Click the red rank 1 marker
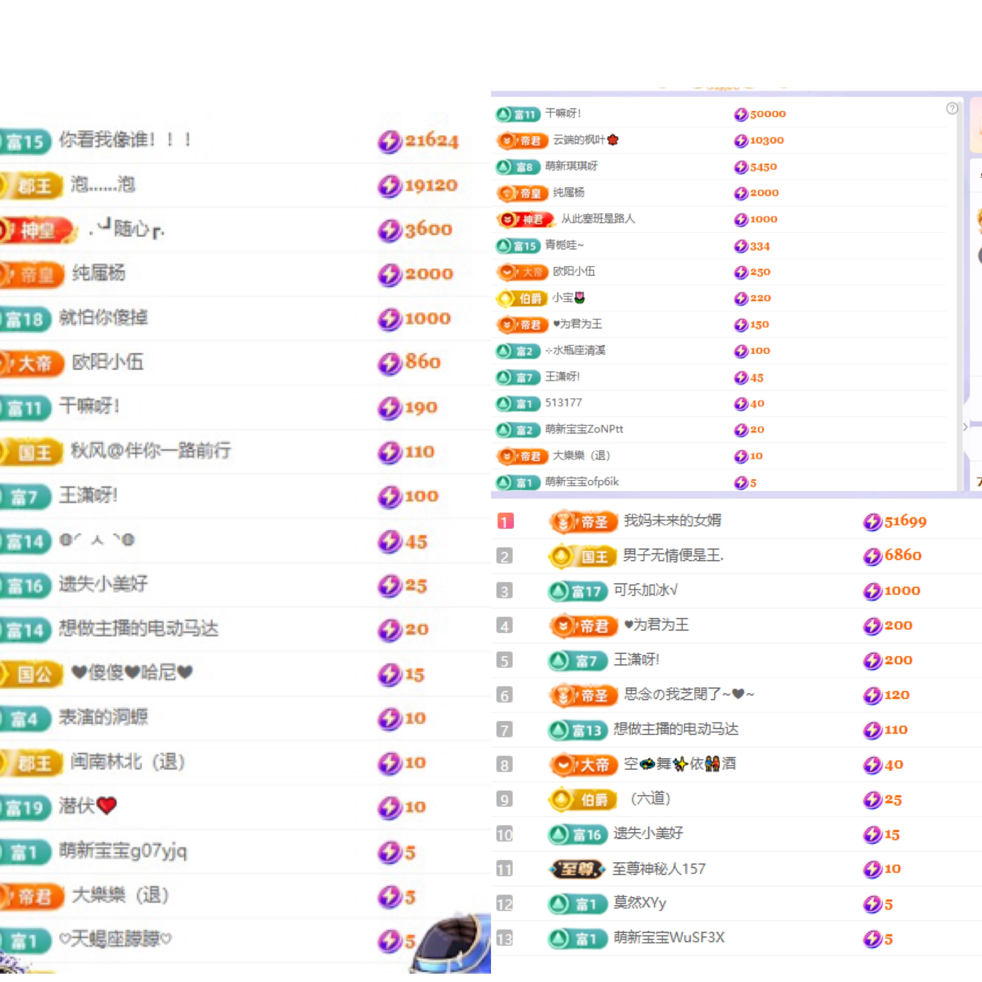 click(x=505, y=521)
